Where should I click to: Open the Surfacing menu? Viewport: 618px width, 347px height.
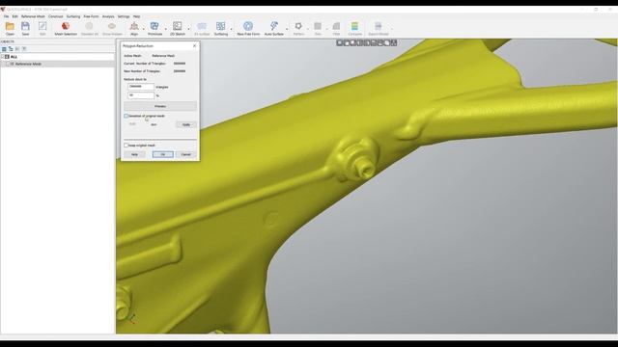pyautogui.click(x=73, y=16)
